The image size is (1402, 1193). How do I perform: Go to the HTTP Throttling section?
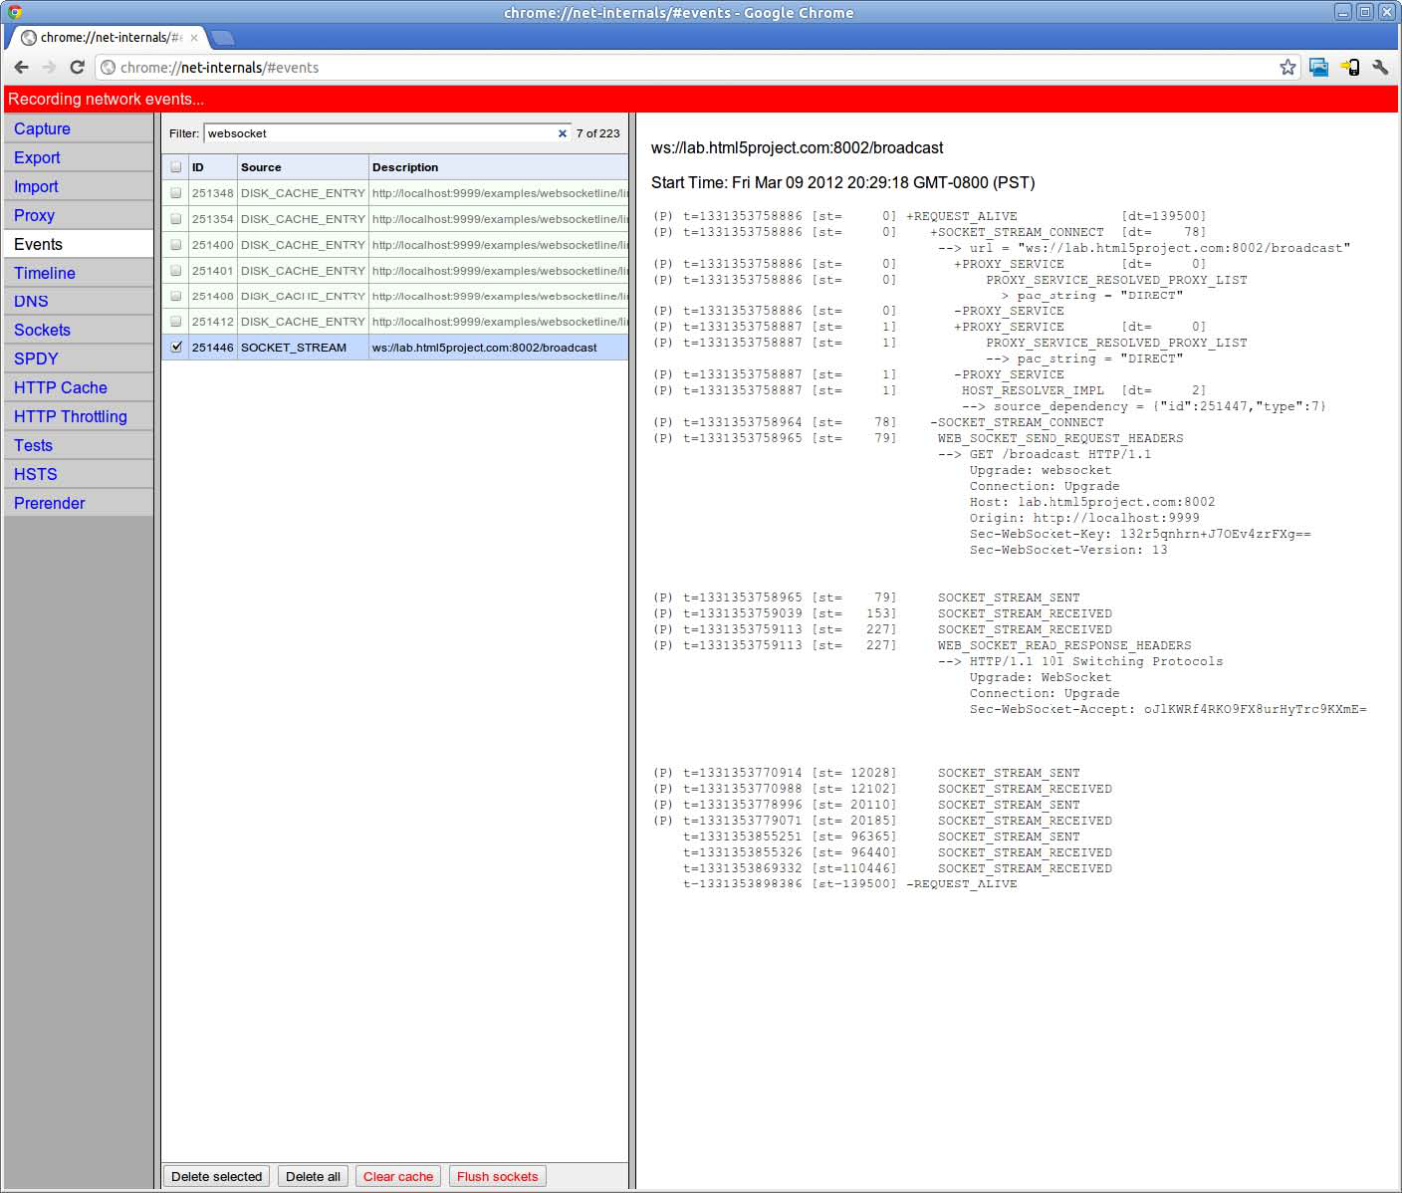(70, 416)
